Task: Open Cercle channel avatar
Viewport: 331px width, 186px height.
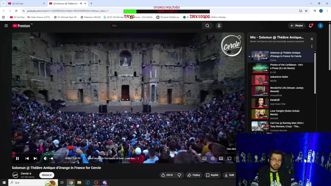Action: pos(16,175)
